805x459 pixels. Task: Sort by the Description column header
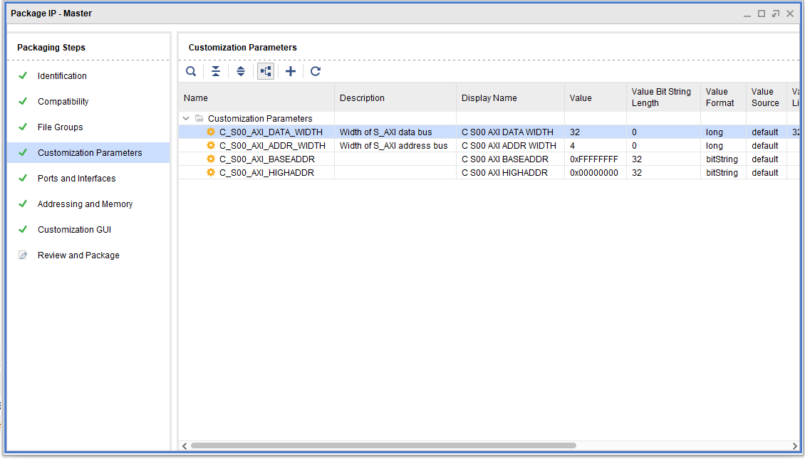coord(395,97)
